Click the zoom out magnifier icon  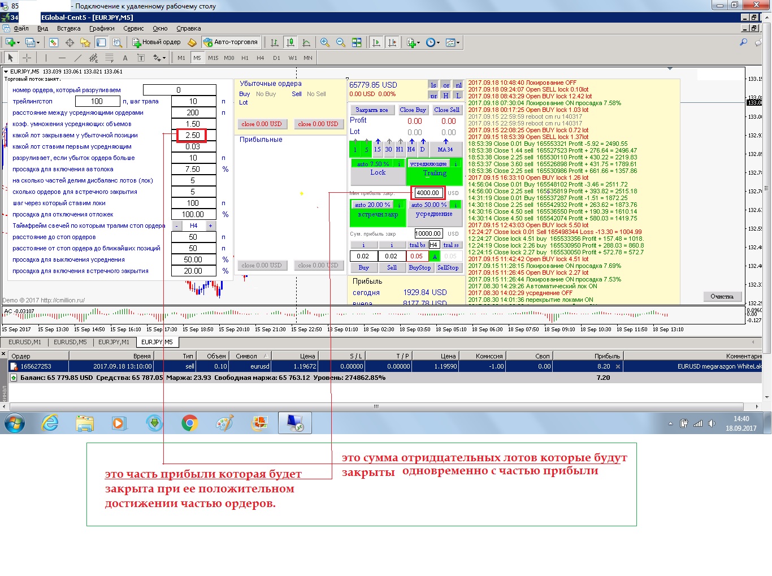[x=341, y=42]
